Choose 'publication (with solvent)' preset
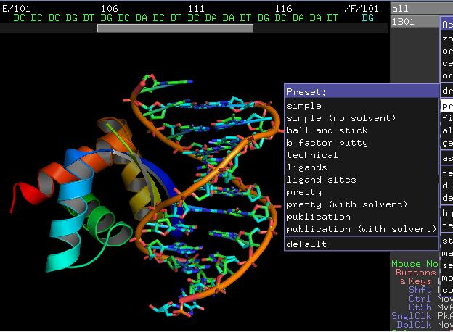 pos(362,229)
